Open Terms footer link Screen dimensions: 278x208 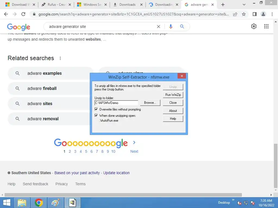tap(80, 184)
